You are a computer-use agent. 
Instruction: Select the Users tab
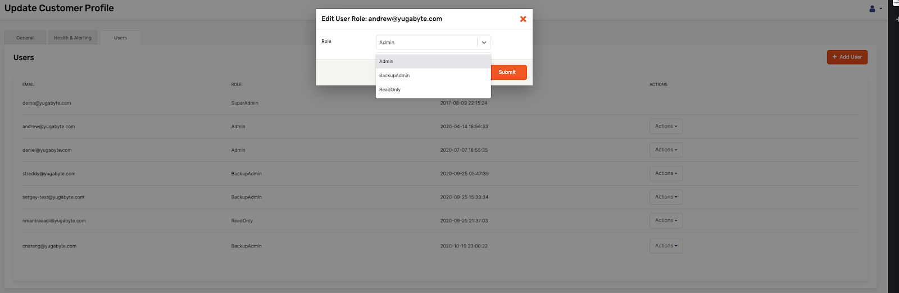[x=120, y=38]
